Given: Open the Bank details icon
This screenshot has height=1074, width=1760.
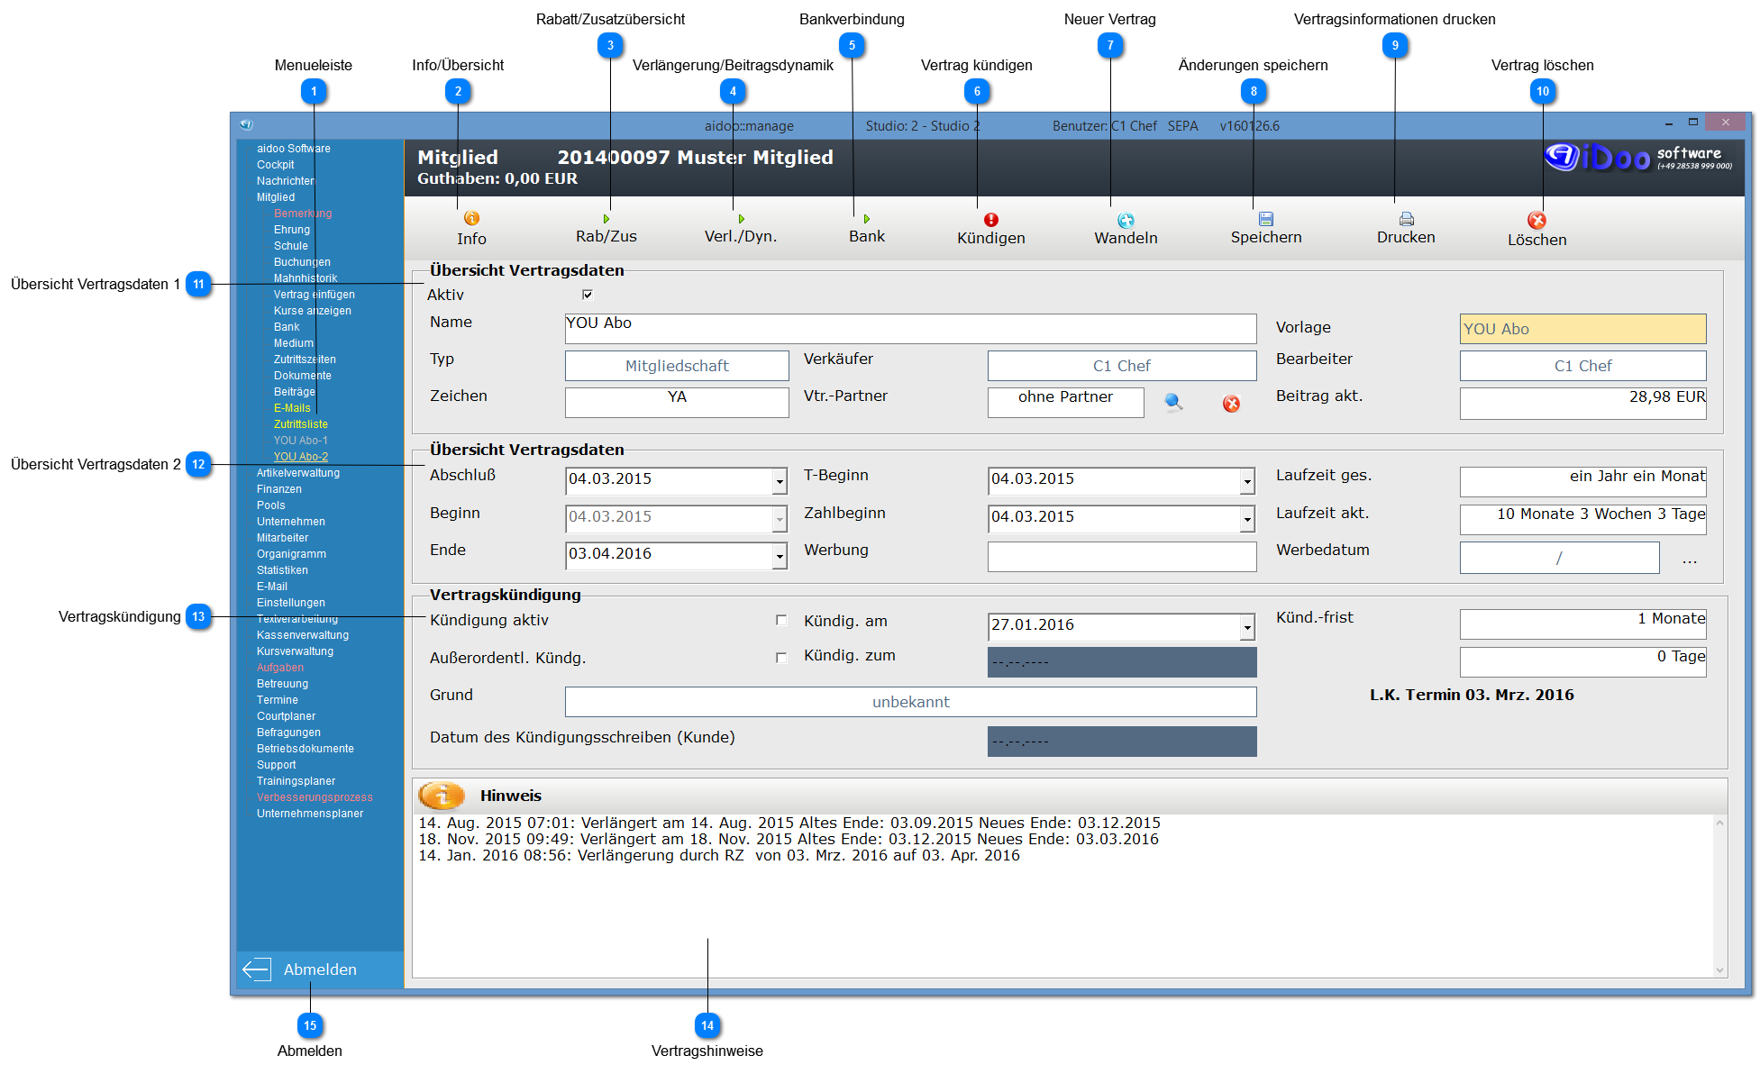Looking at the screenshot, I should [867, 219].
